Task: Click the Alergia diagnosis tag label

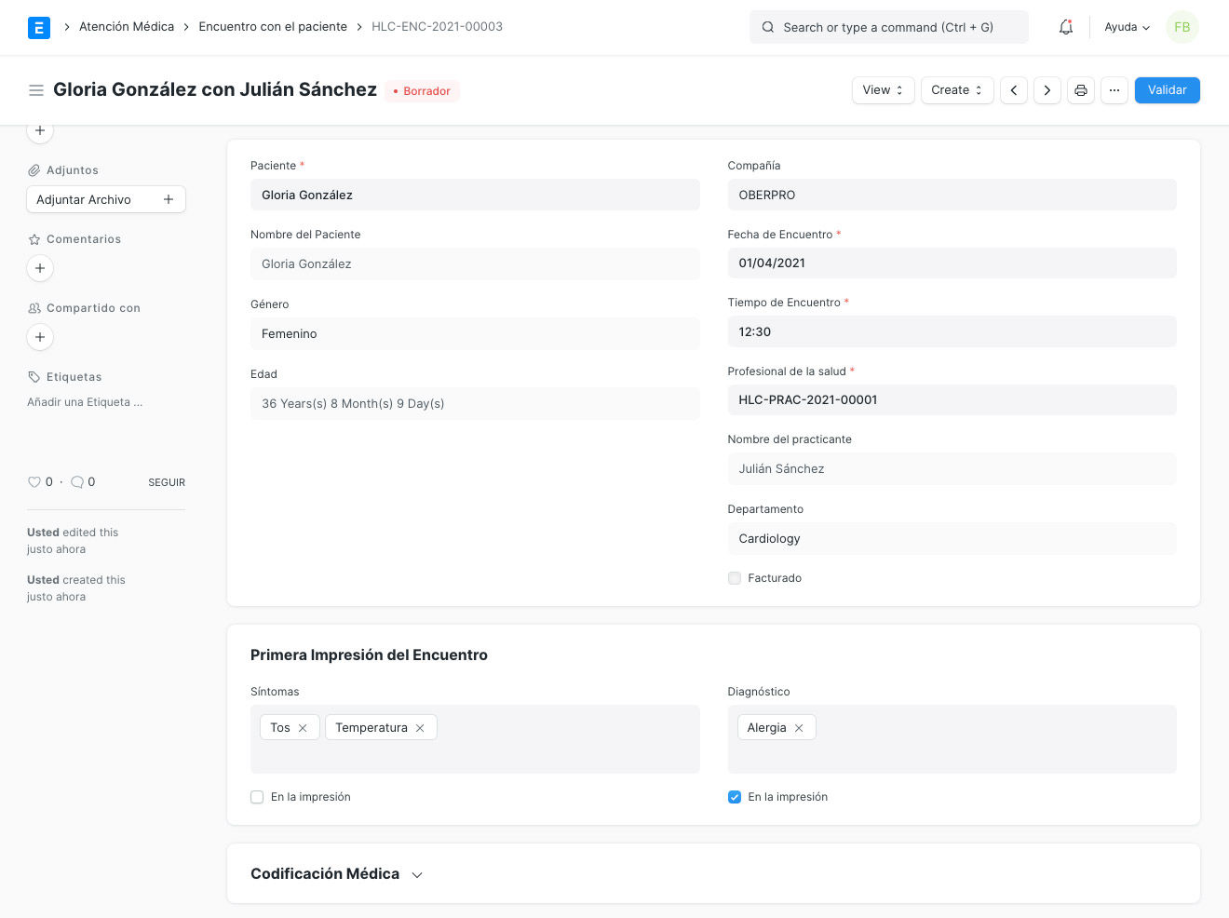Action: pos(766,728)
